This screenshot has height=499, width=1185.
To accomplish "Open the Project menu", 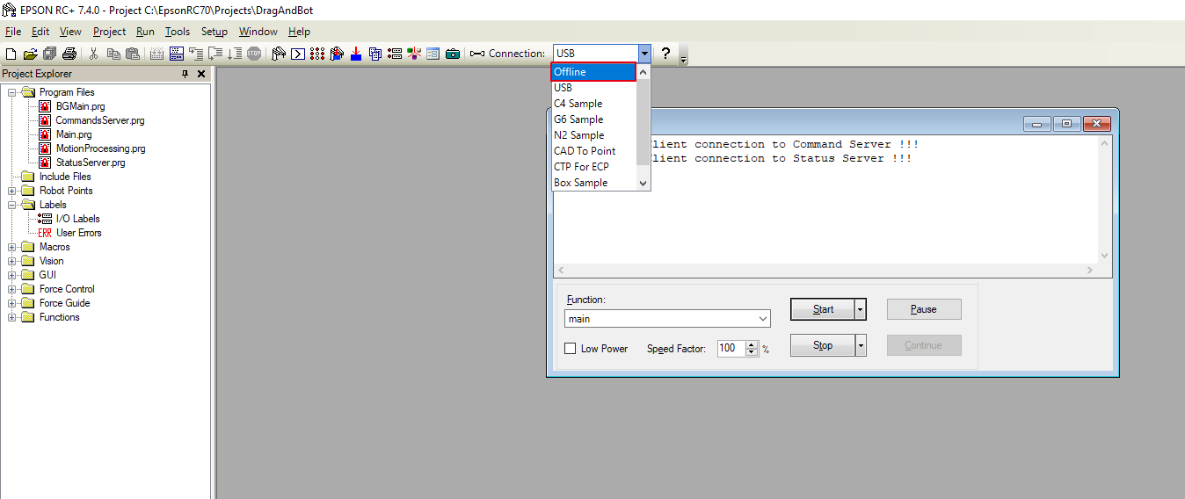I will pos(109,32).
